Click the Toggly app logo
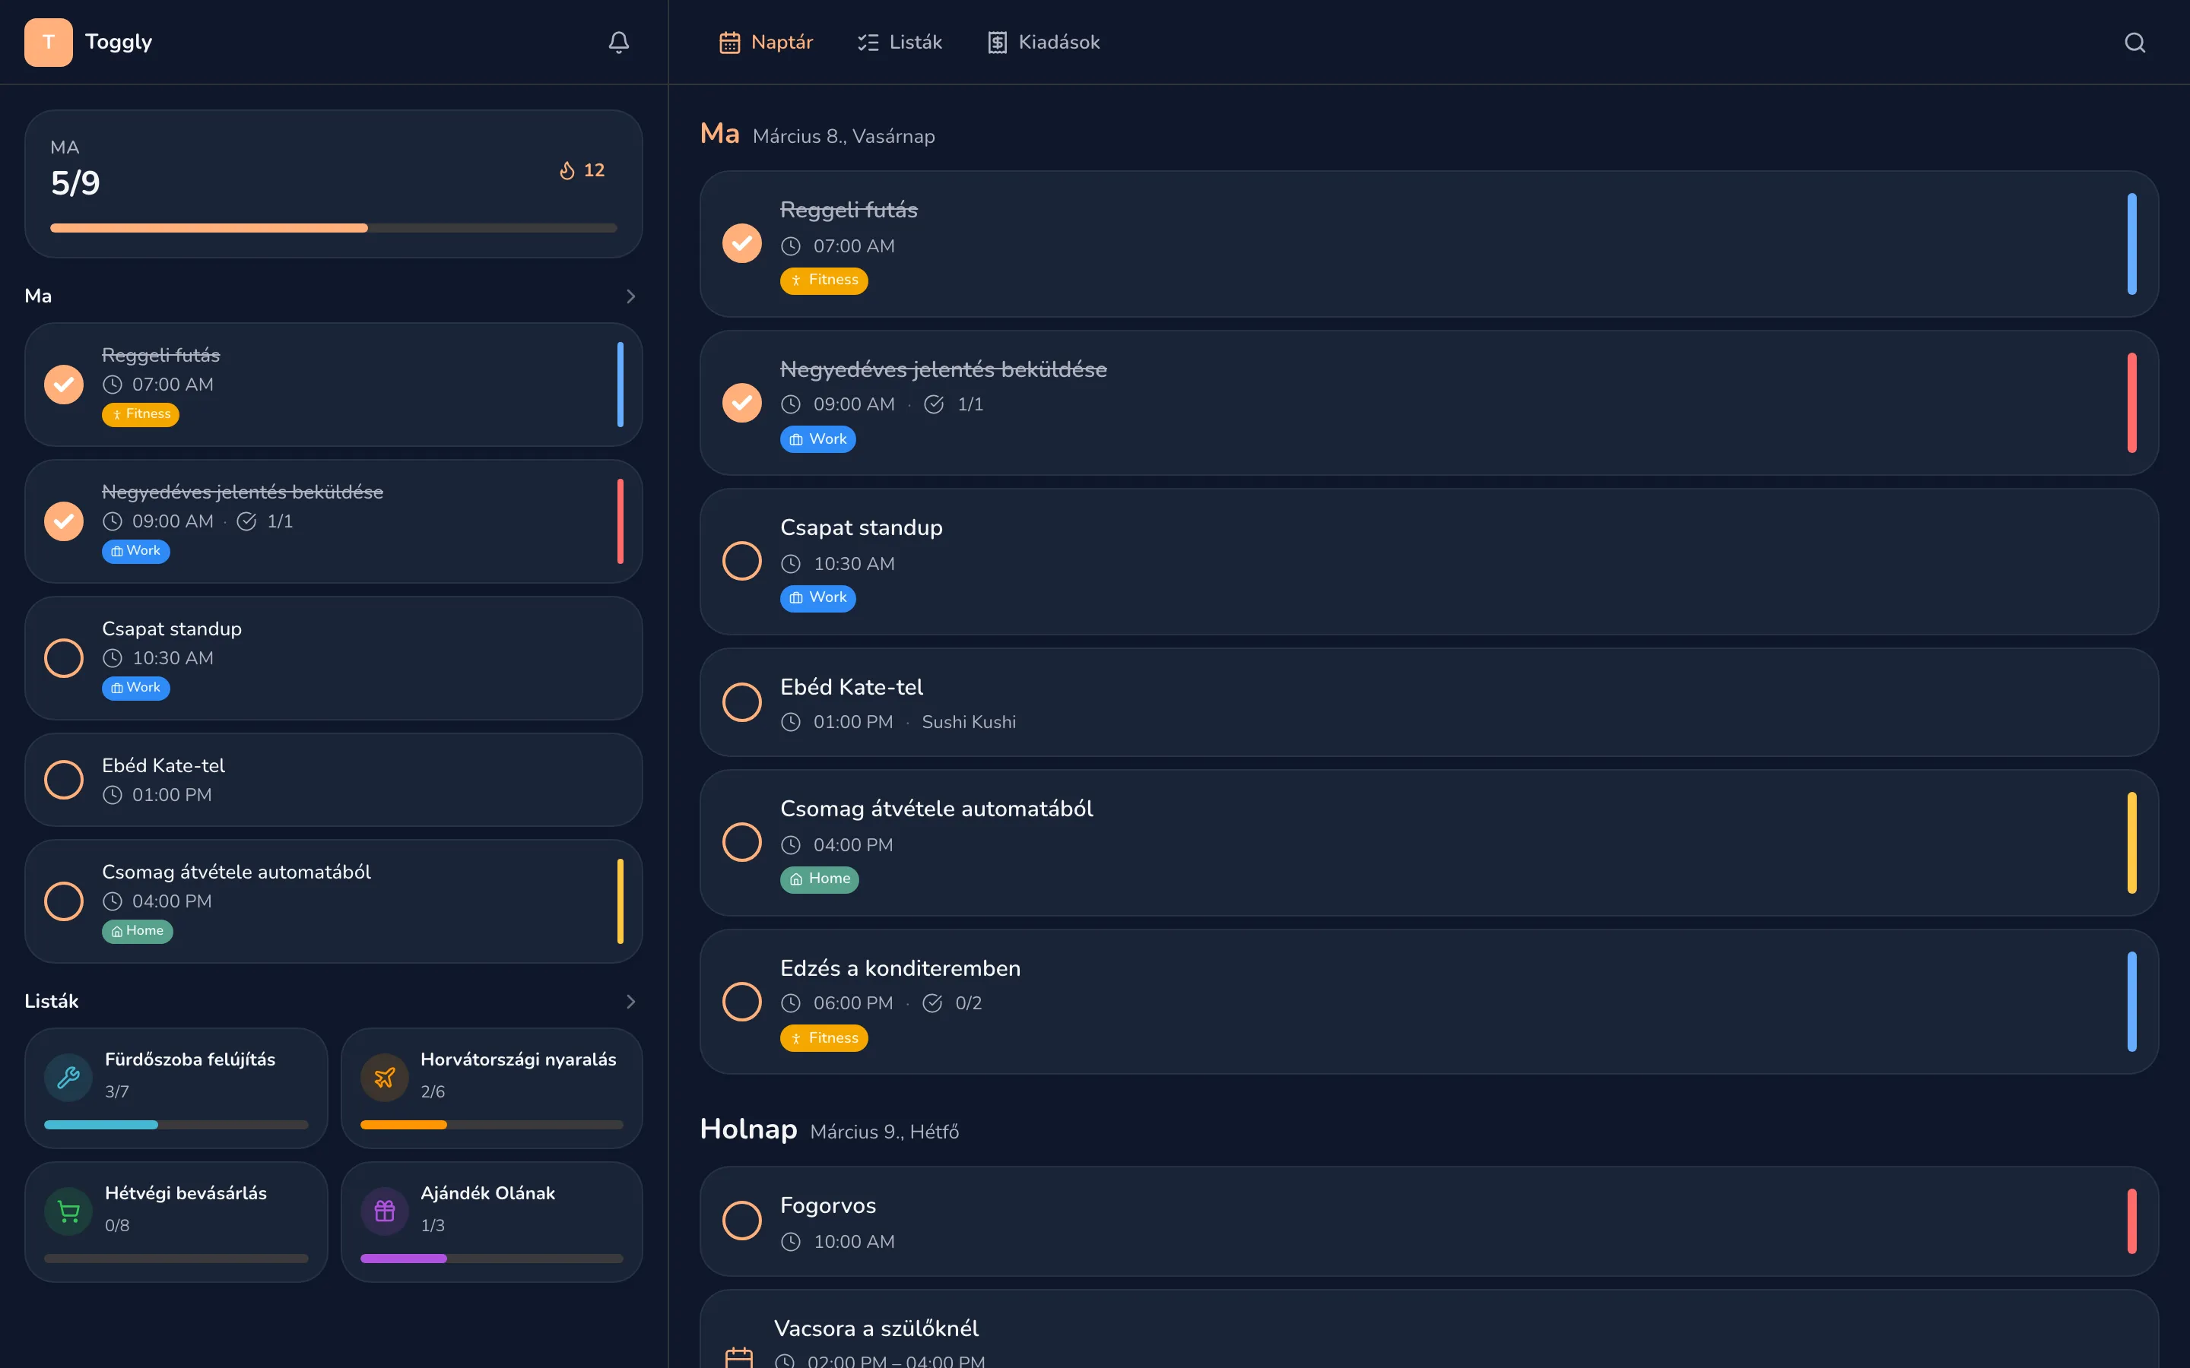Viewport: 2190px width, 1368px height. click(49, 43)
